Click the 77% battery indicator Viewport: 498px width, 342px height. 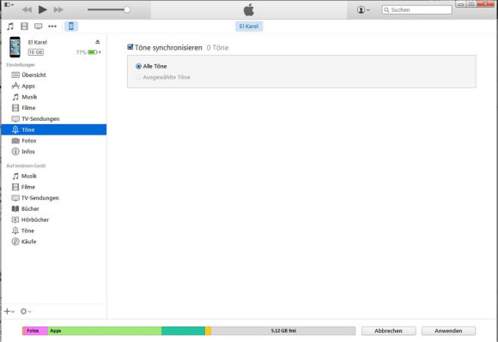88,52
